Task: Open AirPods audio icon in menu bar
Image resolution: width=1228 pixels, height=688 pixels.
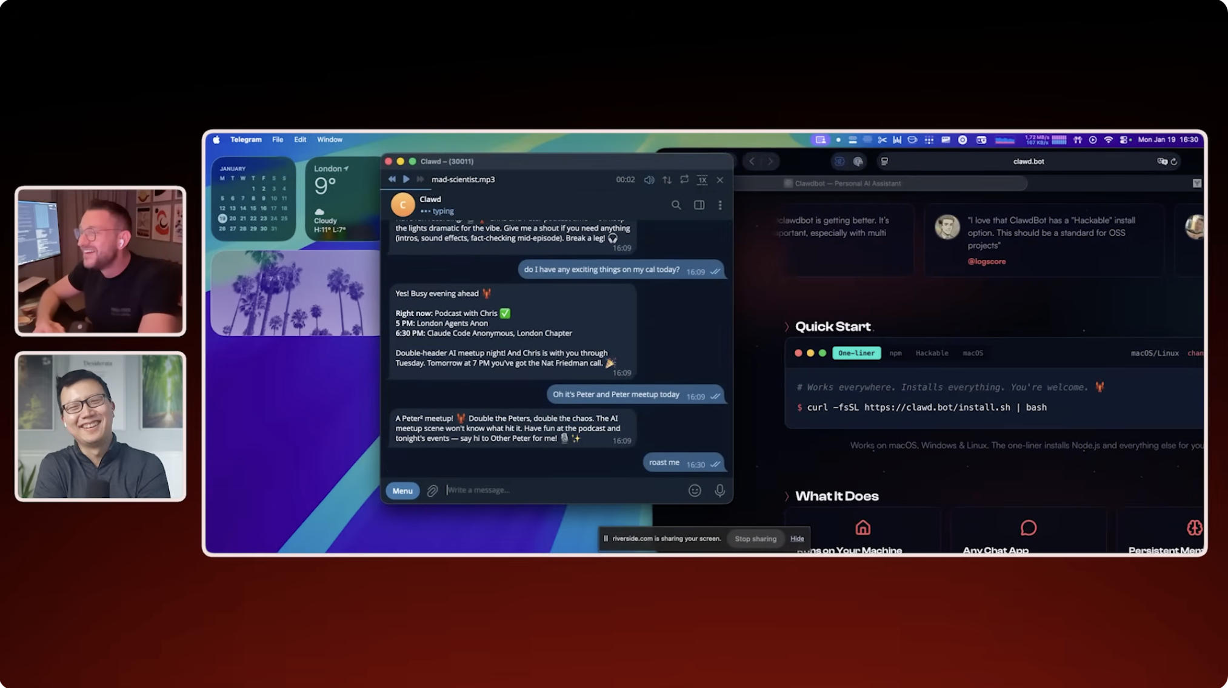Action: tap(1077, 140)
